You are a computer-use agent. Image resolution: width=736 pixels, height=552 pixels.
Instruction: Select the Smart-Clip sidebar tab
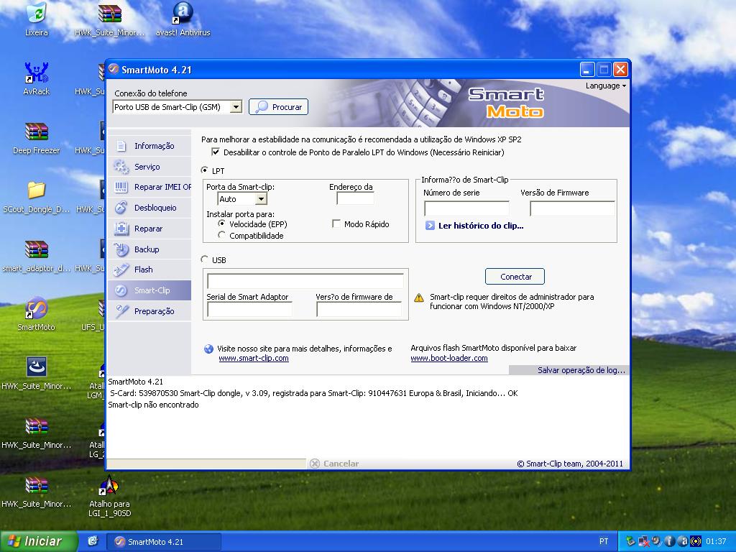149,290
